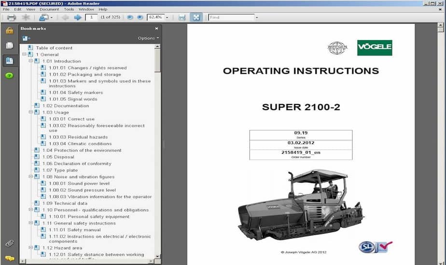Click the zoom in button
The image size is (446, 265).
tap(140, 17)
